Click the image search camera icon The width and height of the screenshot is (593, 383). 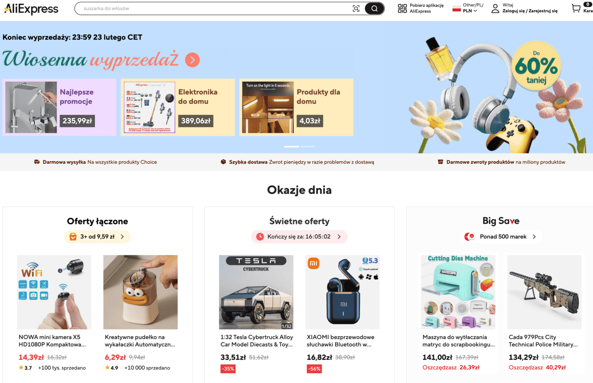356,8
